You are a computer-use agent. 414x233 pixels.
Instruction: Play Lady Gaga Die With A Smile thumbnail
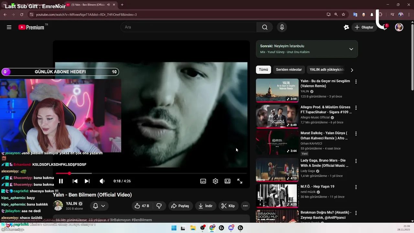pos(277,170)
